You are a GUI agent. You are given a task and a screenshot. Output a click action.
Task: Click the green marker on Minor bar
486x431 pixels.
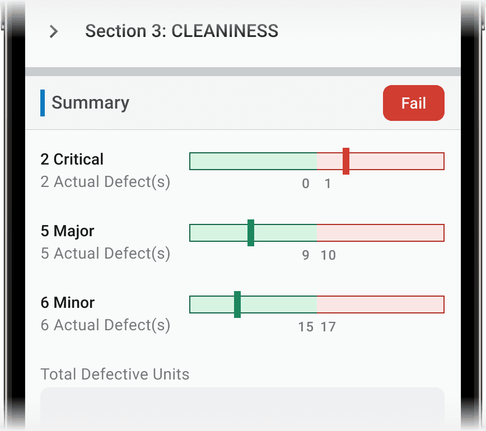(237, 304)
